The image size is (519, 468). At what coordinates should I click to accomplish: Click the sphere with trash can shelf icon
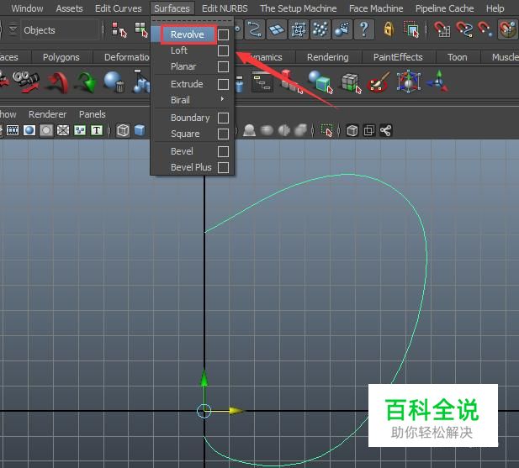(114, 82)
